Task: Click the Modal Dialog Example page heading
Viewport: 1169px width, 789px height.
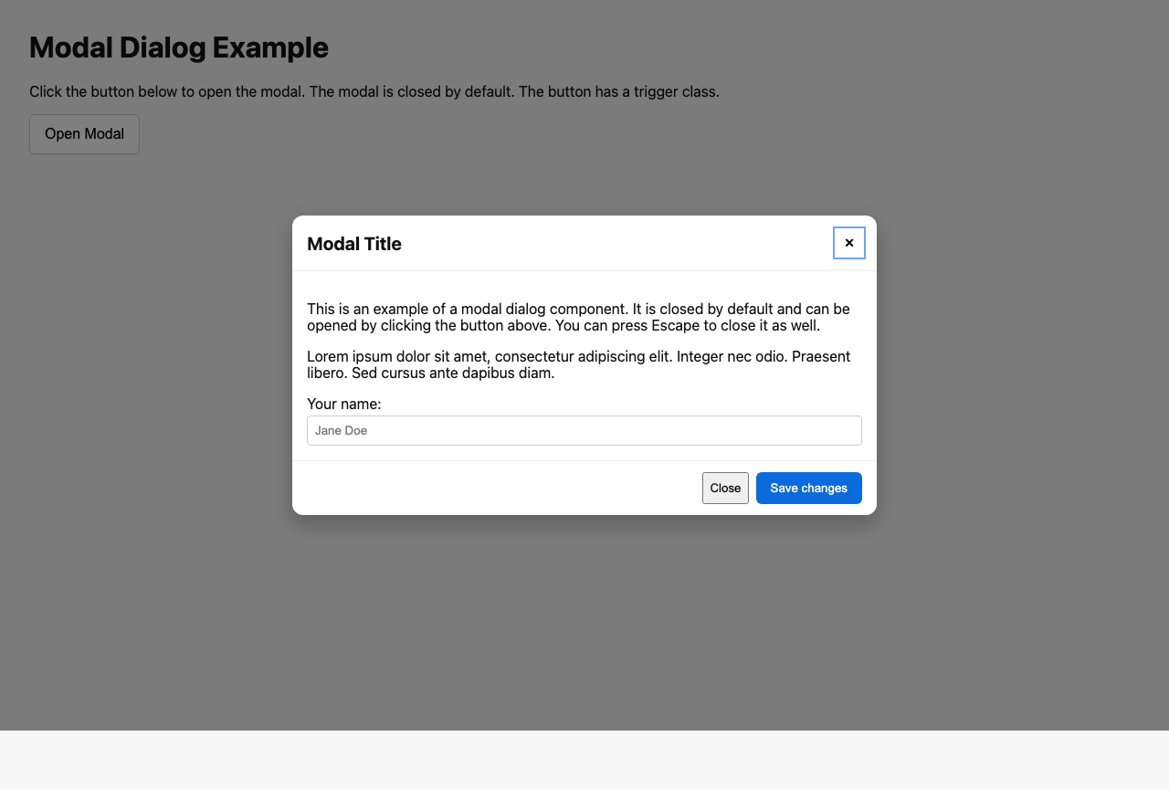Action: [179, 47]
